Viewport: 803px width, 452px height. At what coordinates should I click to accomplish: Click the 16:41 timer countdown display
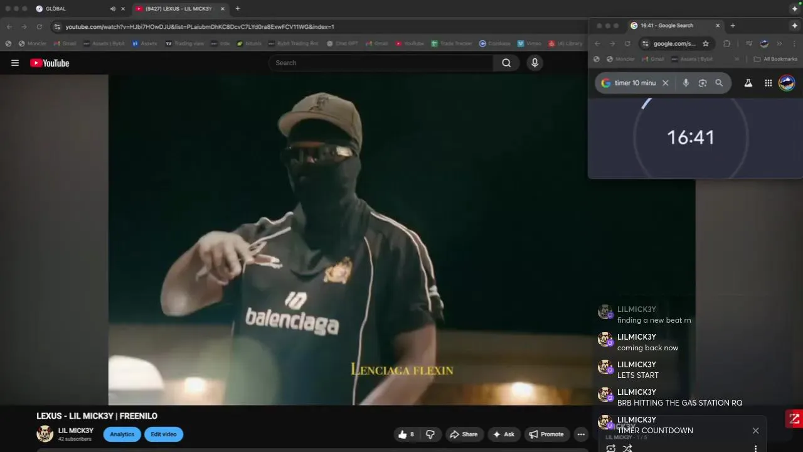tap(691, 138)
